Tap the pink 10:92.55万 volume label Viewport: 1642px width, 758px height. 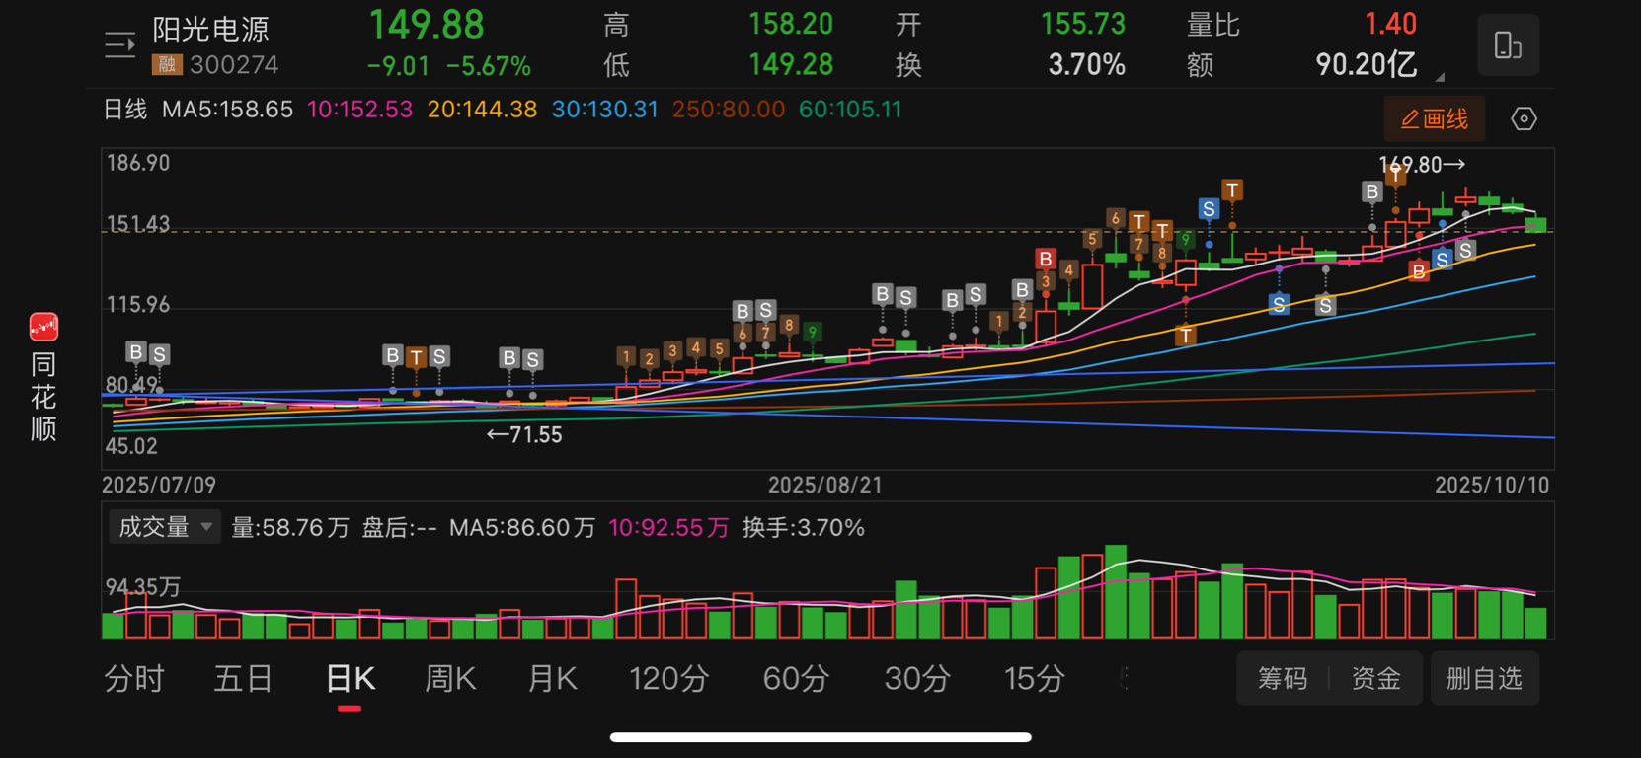[668, 528]
